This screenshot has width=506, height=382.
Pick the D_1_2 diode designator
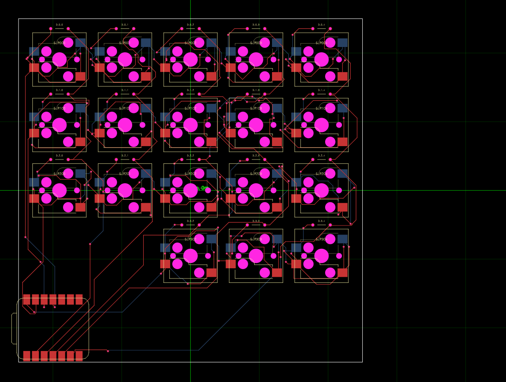point(190,90)
